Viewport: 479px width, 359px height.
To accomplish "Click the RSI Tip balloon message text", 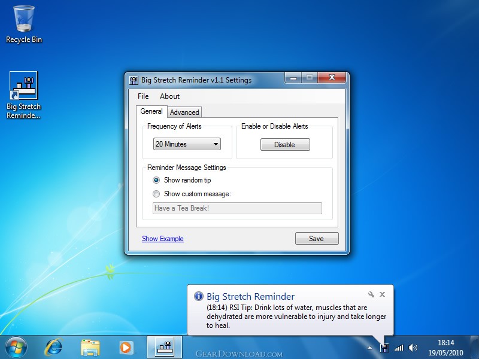I will click(296, 317).
